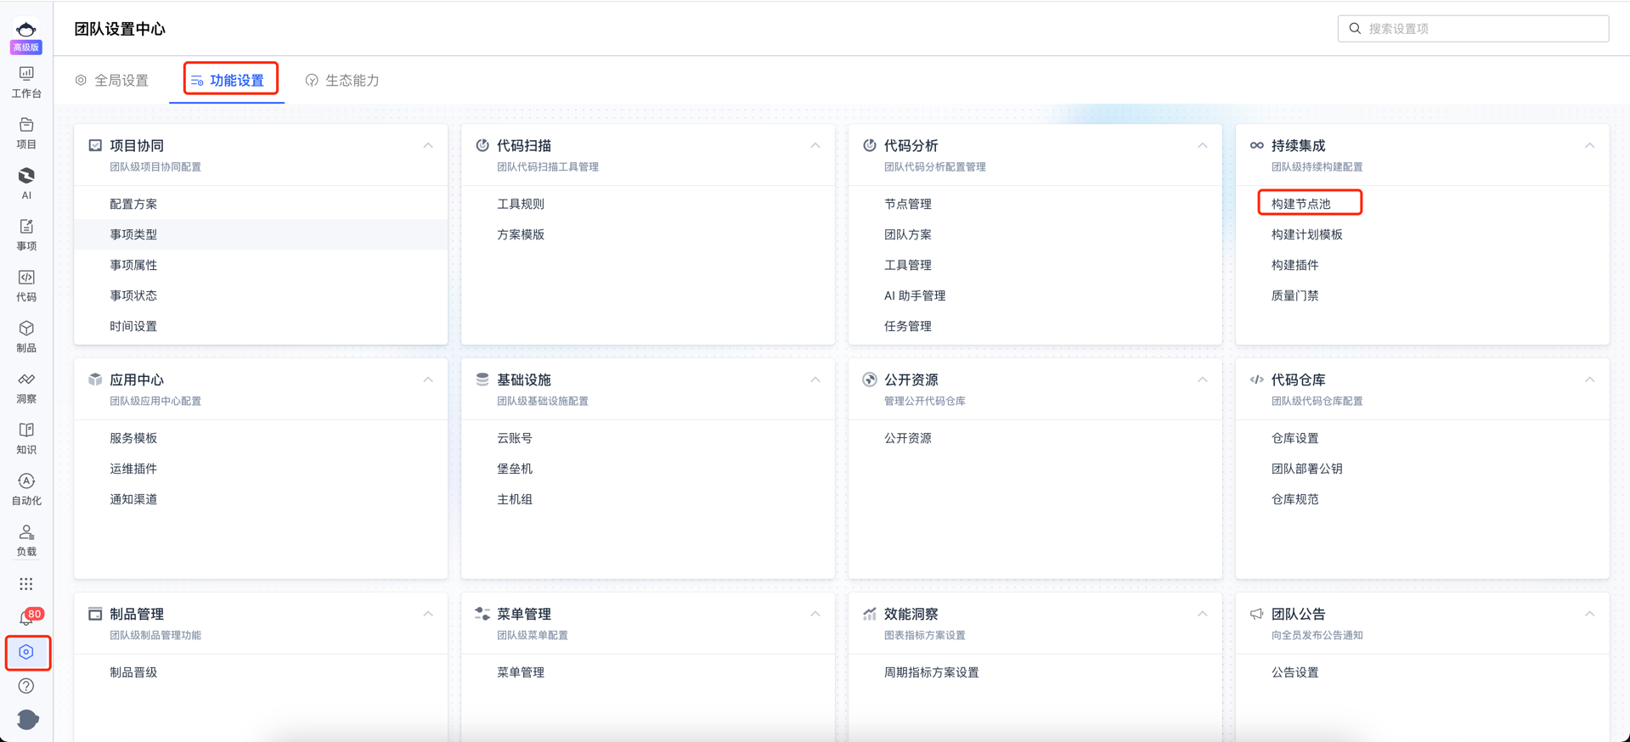Click the help question mark icon
Viewport: 1630px width, 742px height.
click(26, 686)
